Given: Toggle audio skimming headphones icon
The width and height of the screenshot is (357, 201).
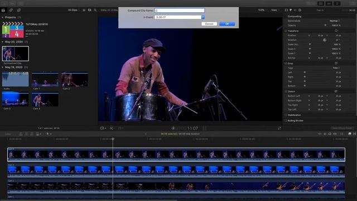Looking at the screenshot, I should pos(330,134).
